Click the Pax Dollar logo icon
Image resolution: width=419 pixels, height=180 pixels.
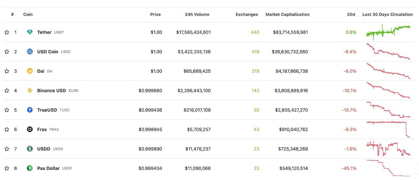(30, 168)
